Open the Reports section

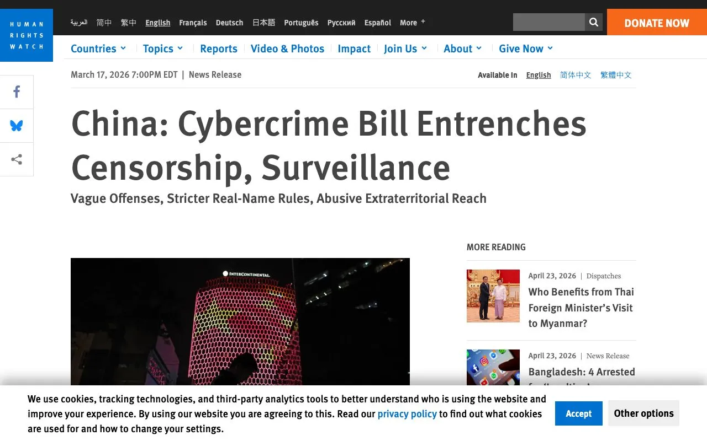(x=219, y=49)
